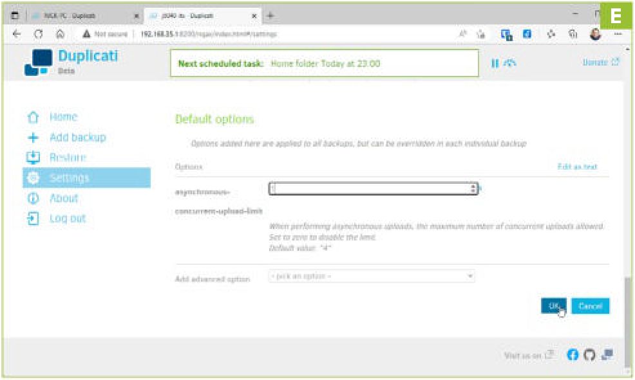Close the j5040 Duplicati tab
Image resolution: width=635 pixels, height=380 pixels.
click(254, 16)
